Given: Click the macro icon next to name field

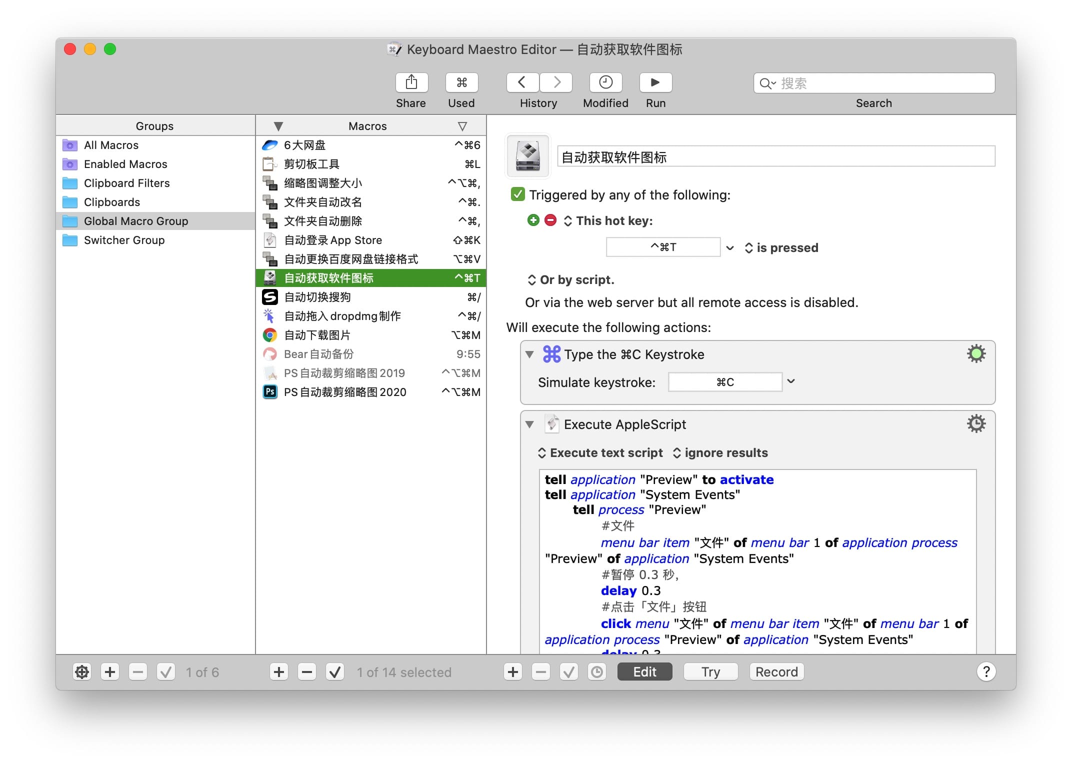Looking at the screenshot, I should [x=528, y=156].
